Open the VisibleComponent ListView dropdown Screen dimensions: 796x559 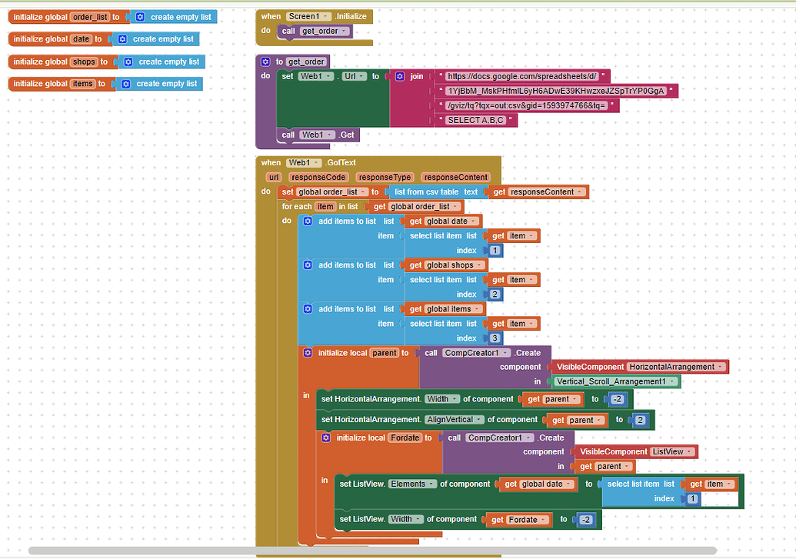tap(689, 451)
